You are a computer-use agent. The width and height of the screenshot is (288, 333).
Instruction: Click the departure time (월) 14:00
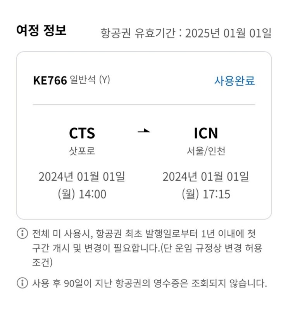click(82, 194)
